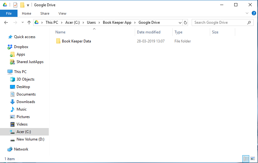258x163 pixels.
Task: Open the Shared JustApps folder
Action: (30, 62)
